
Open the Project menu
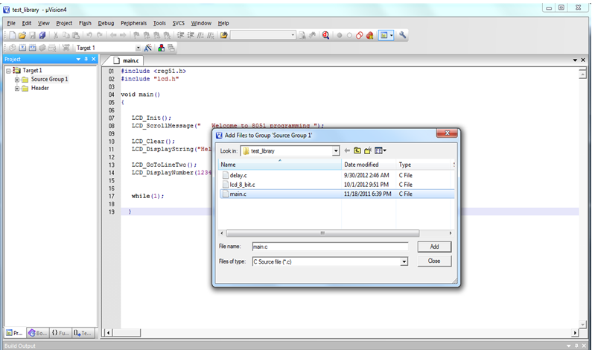pyautogui.click(x=64, y=23)
